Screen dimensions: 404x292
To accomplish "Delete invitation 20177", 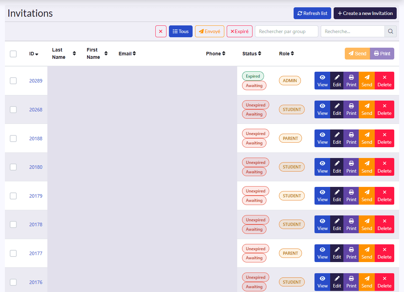I will pyautogui.click(x=384, y=253).
